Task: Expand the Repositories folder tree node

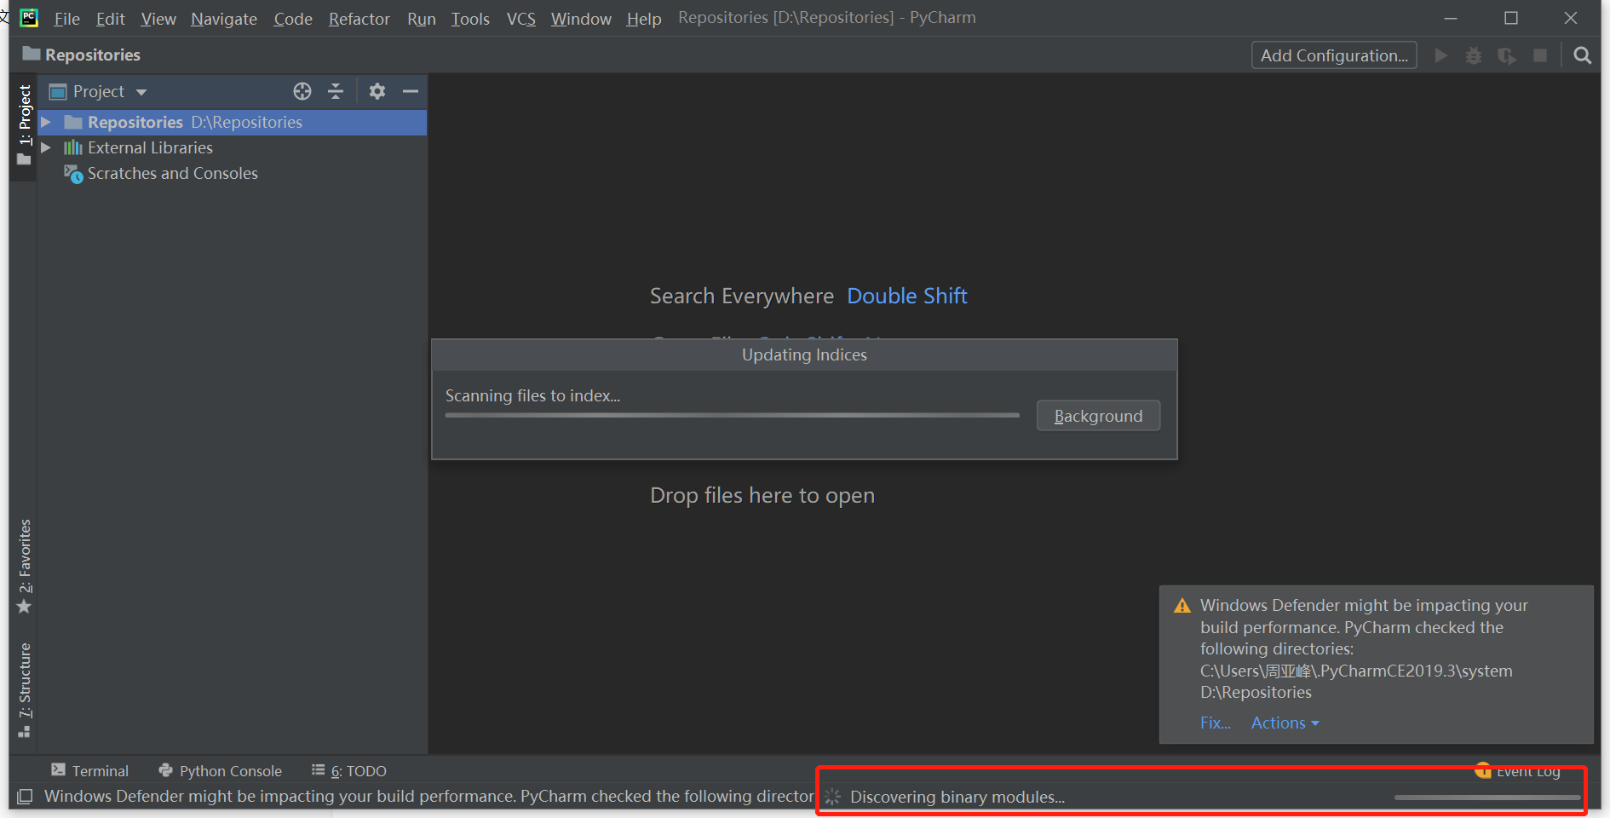Action: pyautogui.click(x=47, y=122)
